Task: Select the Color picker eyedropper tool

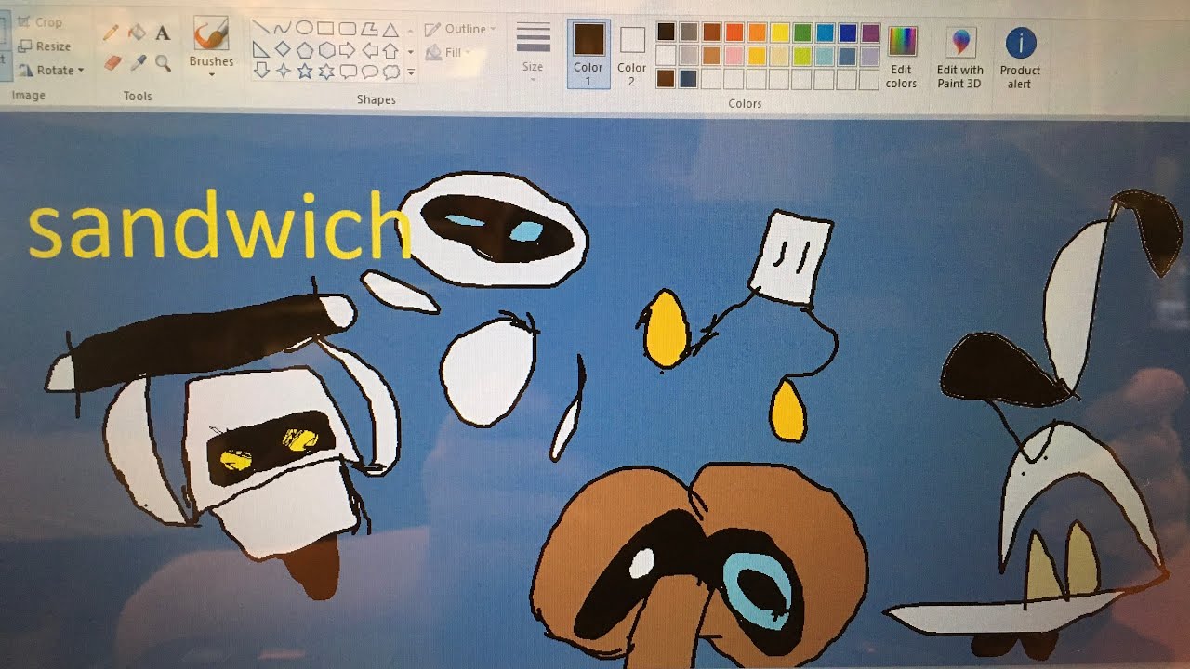Action: click(x=138, y=63)
